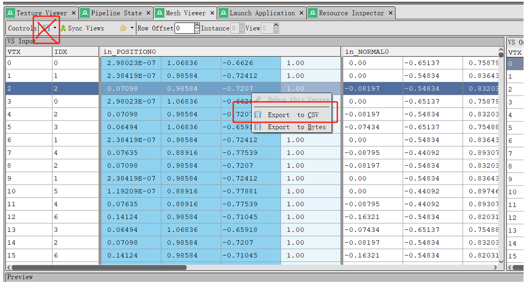Choose Export to CSV from the context menu
Image resolution: width=525 pixels, height=283 pixels.
(x=293, y=115)
